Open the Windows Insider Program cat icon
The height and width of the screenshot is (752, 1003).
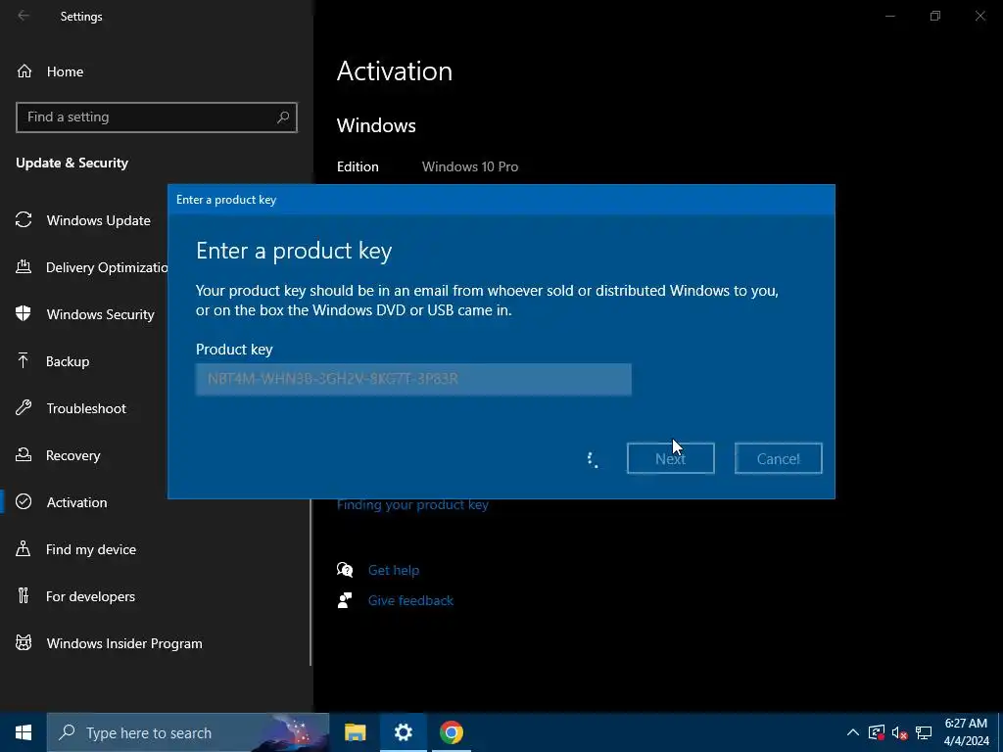[24, 642]
